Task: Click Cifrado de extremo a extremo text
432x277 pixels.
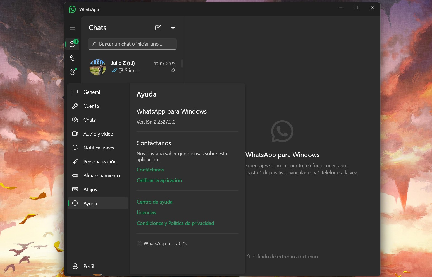Action: click(285, 257)
